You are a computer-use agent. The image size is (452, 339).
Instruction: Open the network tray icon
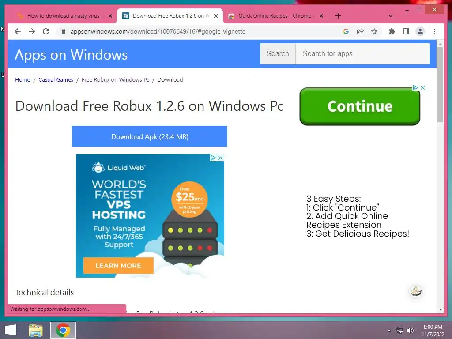pos(400,330)
